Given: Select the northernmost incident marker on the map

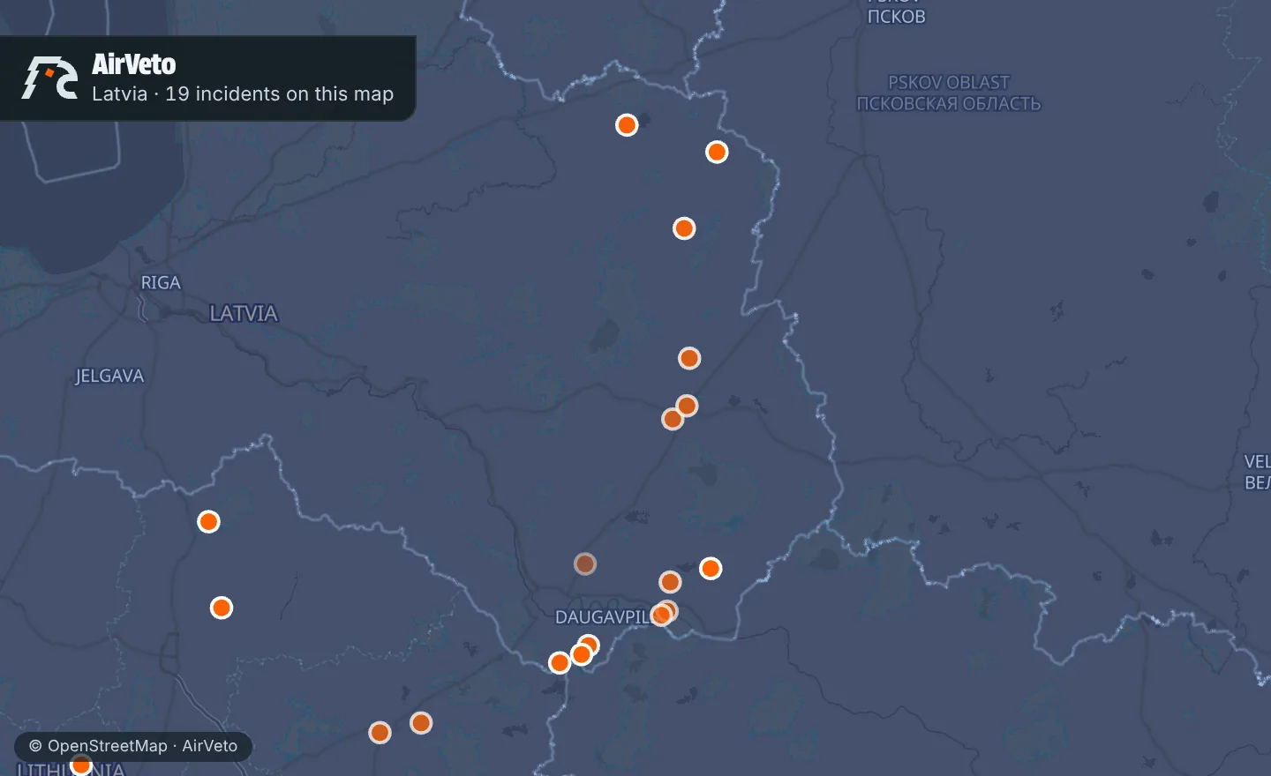Looking at the screenshot, I should tap(627, 125).
